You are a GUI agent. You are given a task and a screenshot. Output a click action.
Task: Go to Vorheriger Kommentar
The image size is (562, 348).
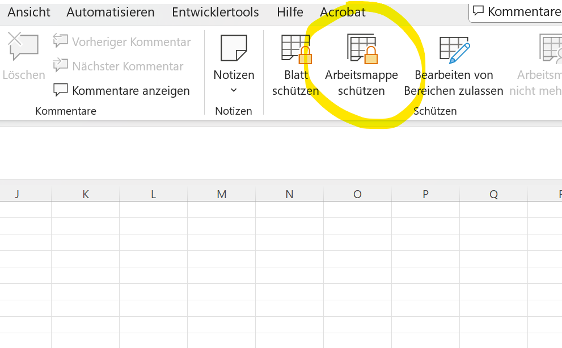[122, 41]
